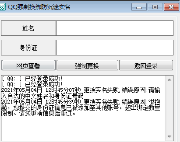
Task: Click the window title QQ强制换绑防沉迷实名
Action: [39, 7]
